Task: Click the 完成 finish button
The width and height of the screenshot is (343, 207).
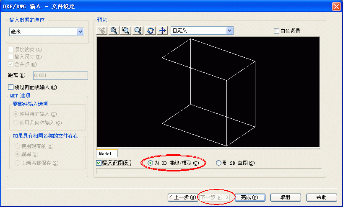Action: (x=249, y=197)
